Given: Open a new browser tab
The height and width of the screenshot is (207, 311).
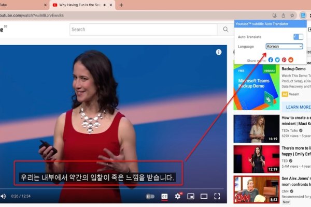Looking at the screenshot, I should click(121, 5).
